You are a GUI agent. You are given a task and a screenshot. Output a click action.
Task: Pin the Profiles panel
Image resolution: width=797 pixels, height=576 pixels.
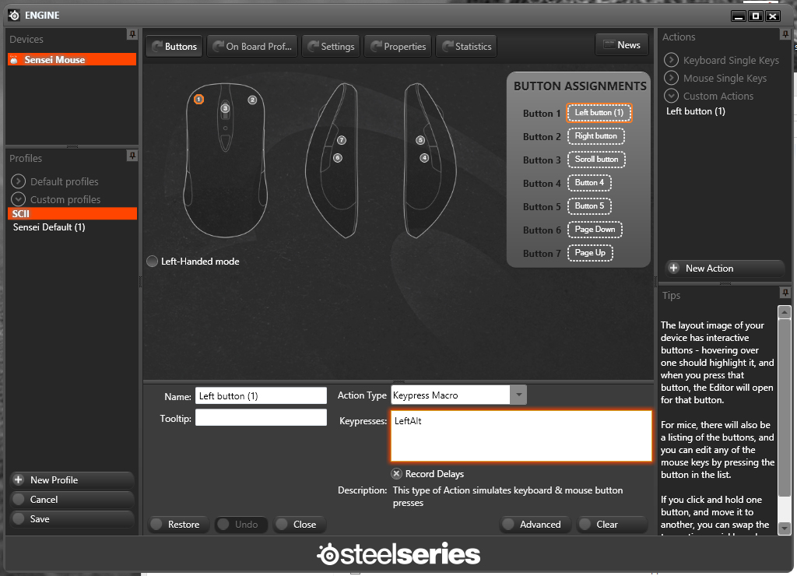tap(132, 156)
